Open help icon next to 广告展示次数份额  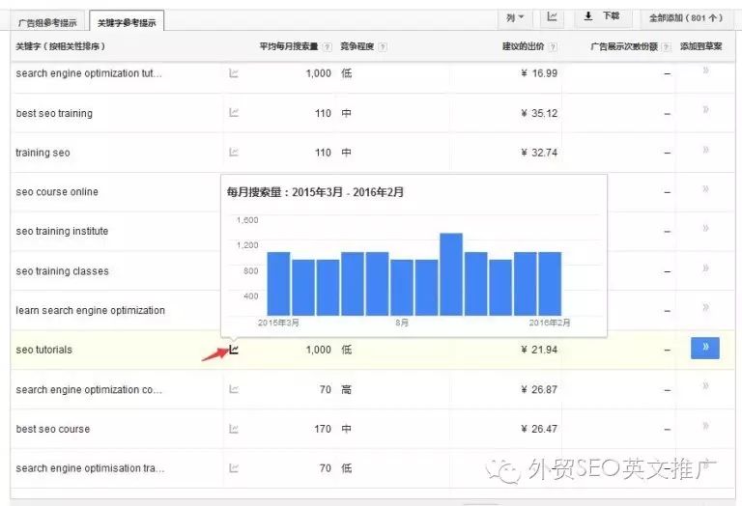point(667,46)
